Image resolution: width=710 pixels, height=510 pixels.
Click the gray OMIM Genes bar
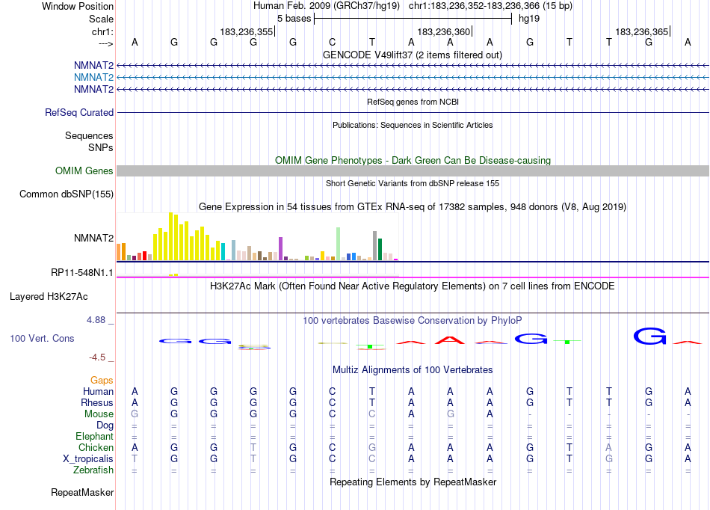(x=413, y=170)
